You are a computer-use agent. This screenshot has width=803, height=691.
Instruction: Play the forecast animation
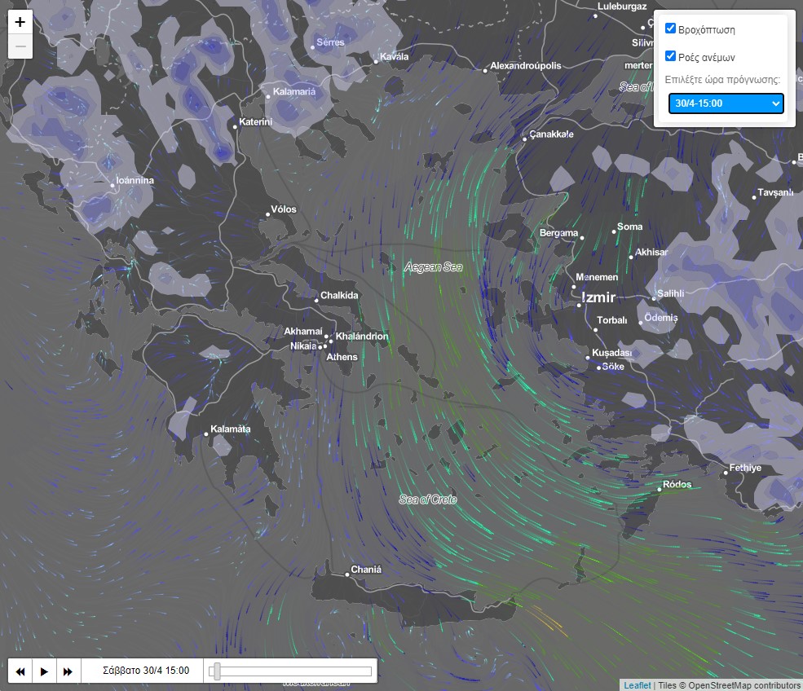[x=44, y=671]
